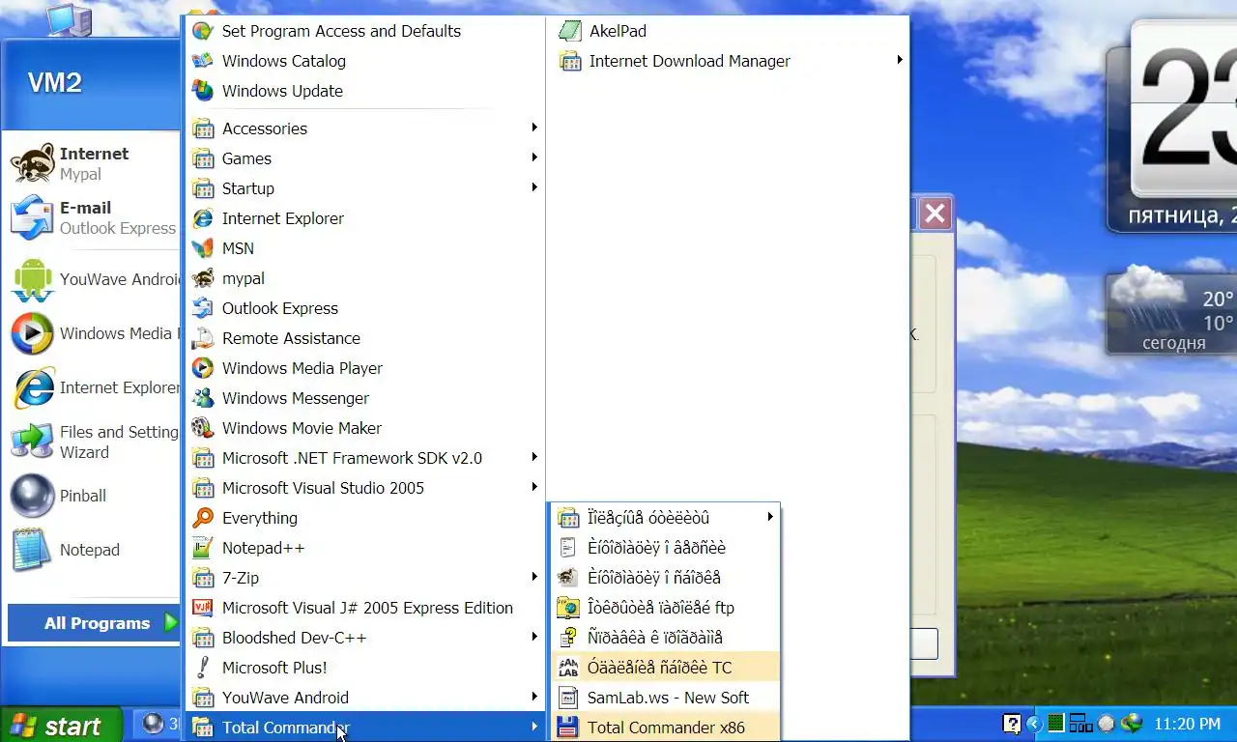This screenshot has width=1237, height=742.
Task: Click the VM2 user name
Action: point(54,83)
